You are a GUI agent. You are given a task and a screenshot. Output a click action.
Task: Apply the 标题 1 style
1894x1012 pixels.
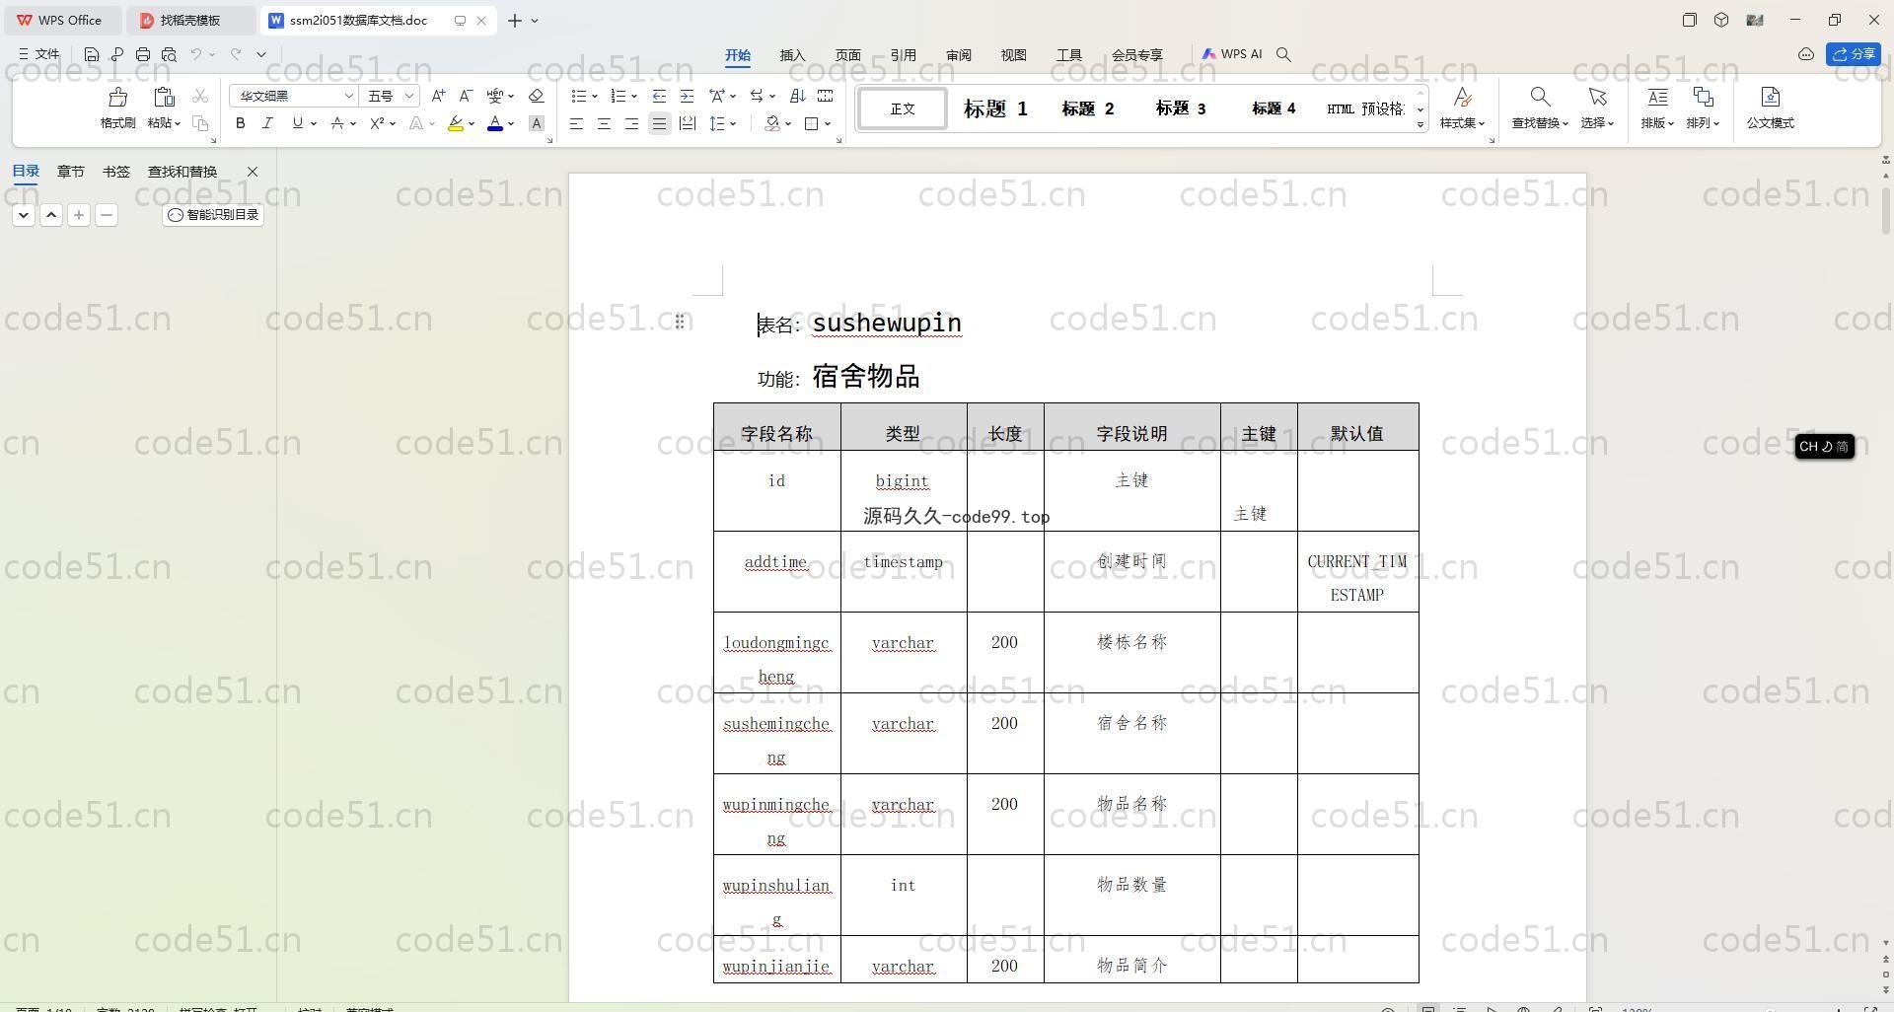click(994, 108)
